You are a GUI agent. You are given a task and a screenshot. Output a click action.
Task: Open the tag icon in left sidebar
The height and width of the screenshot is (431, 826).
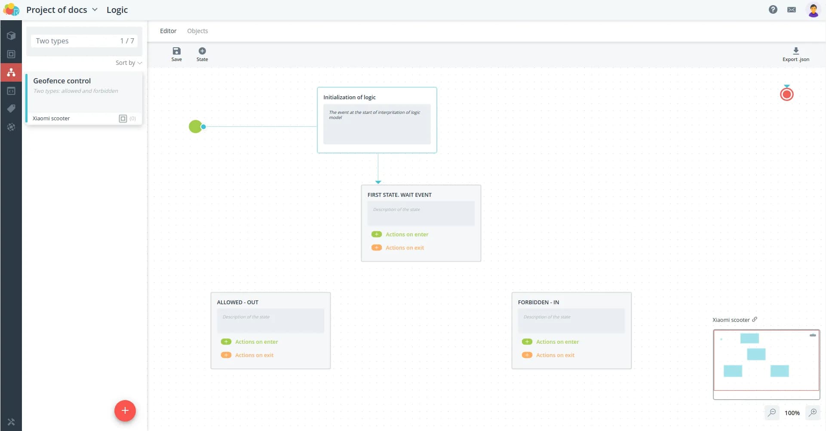(x=11, y=109)
